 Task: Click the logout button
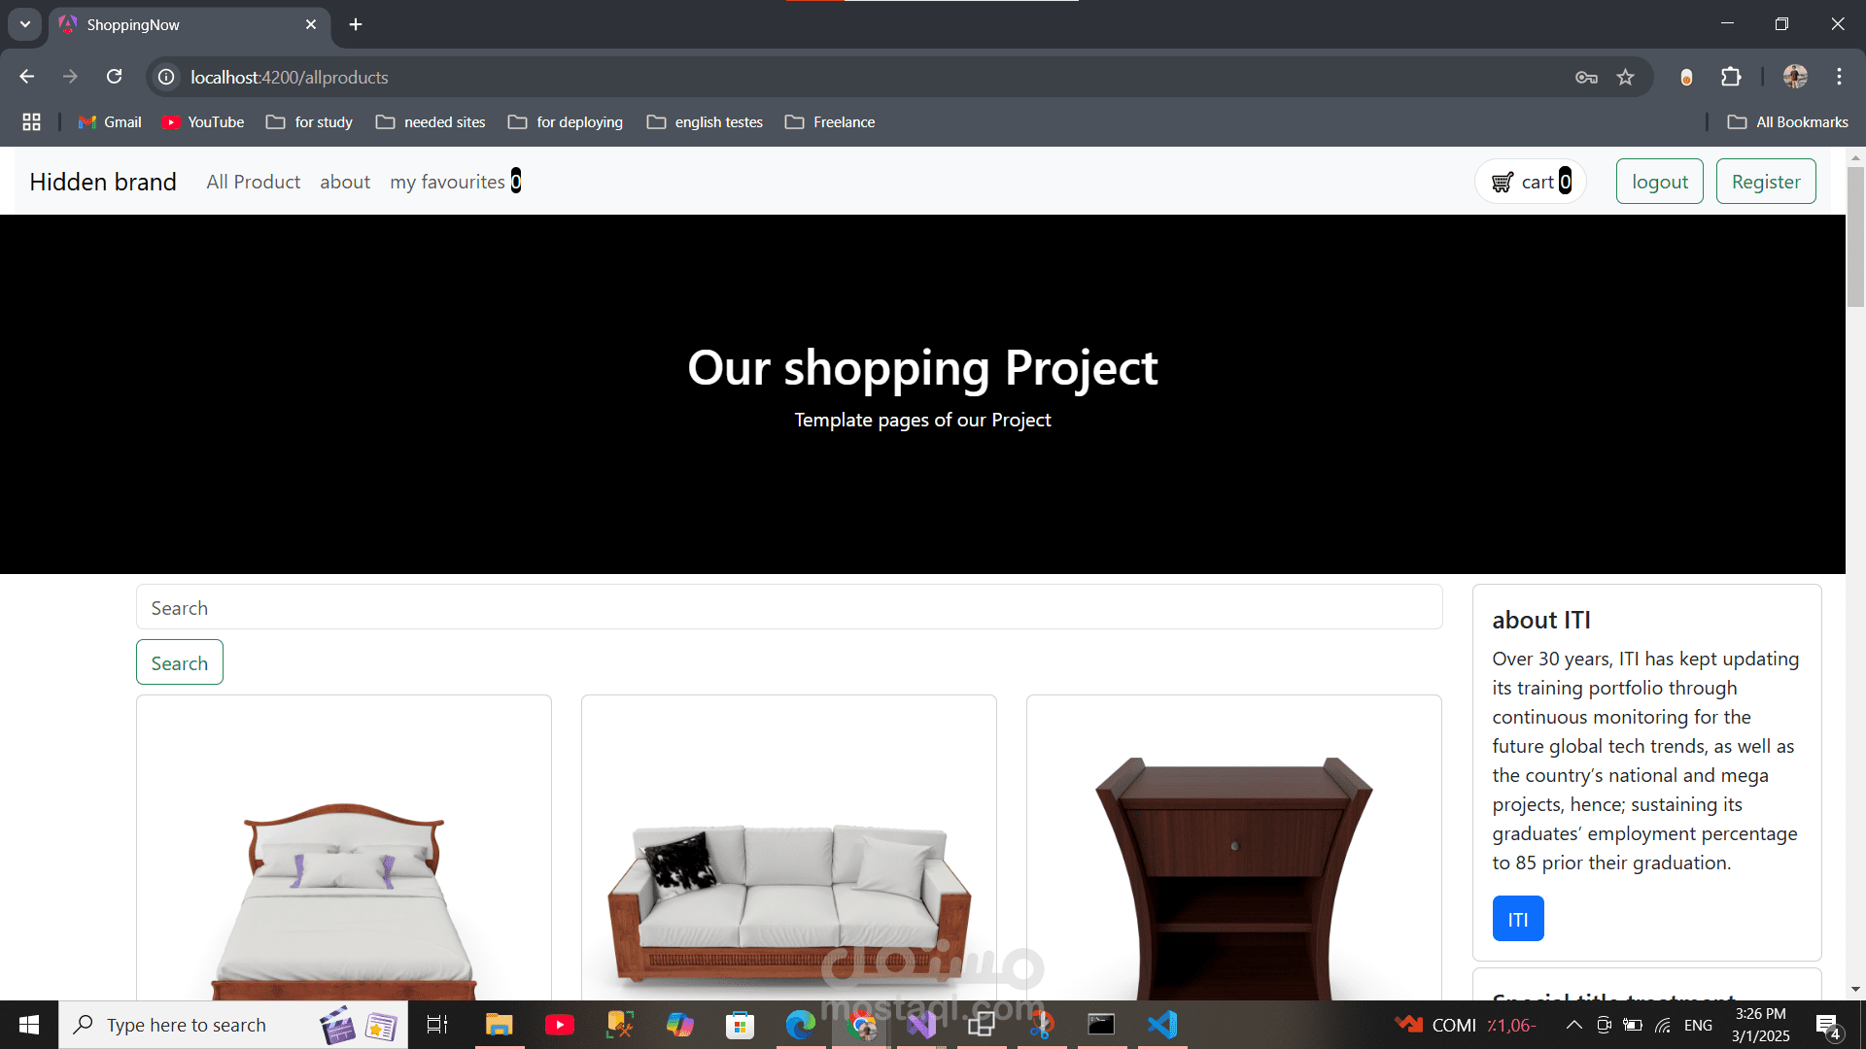1659,182
